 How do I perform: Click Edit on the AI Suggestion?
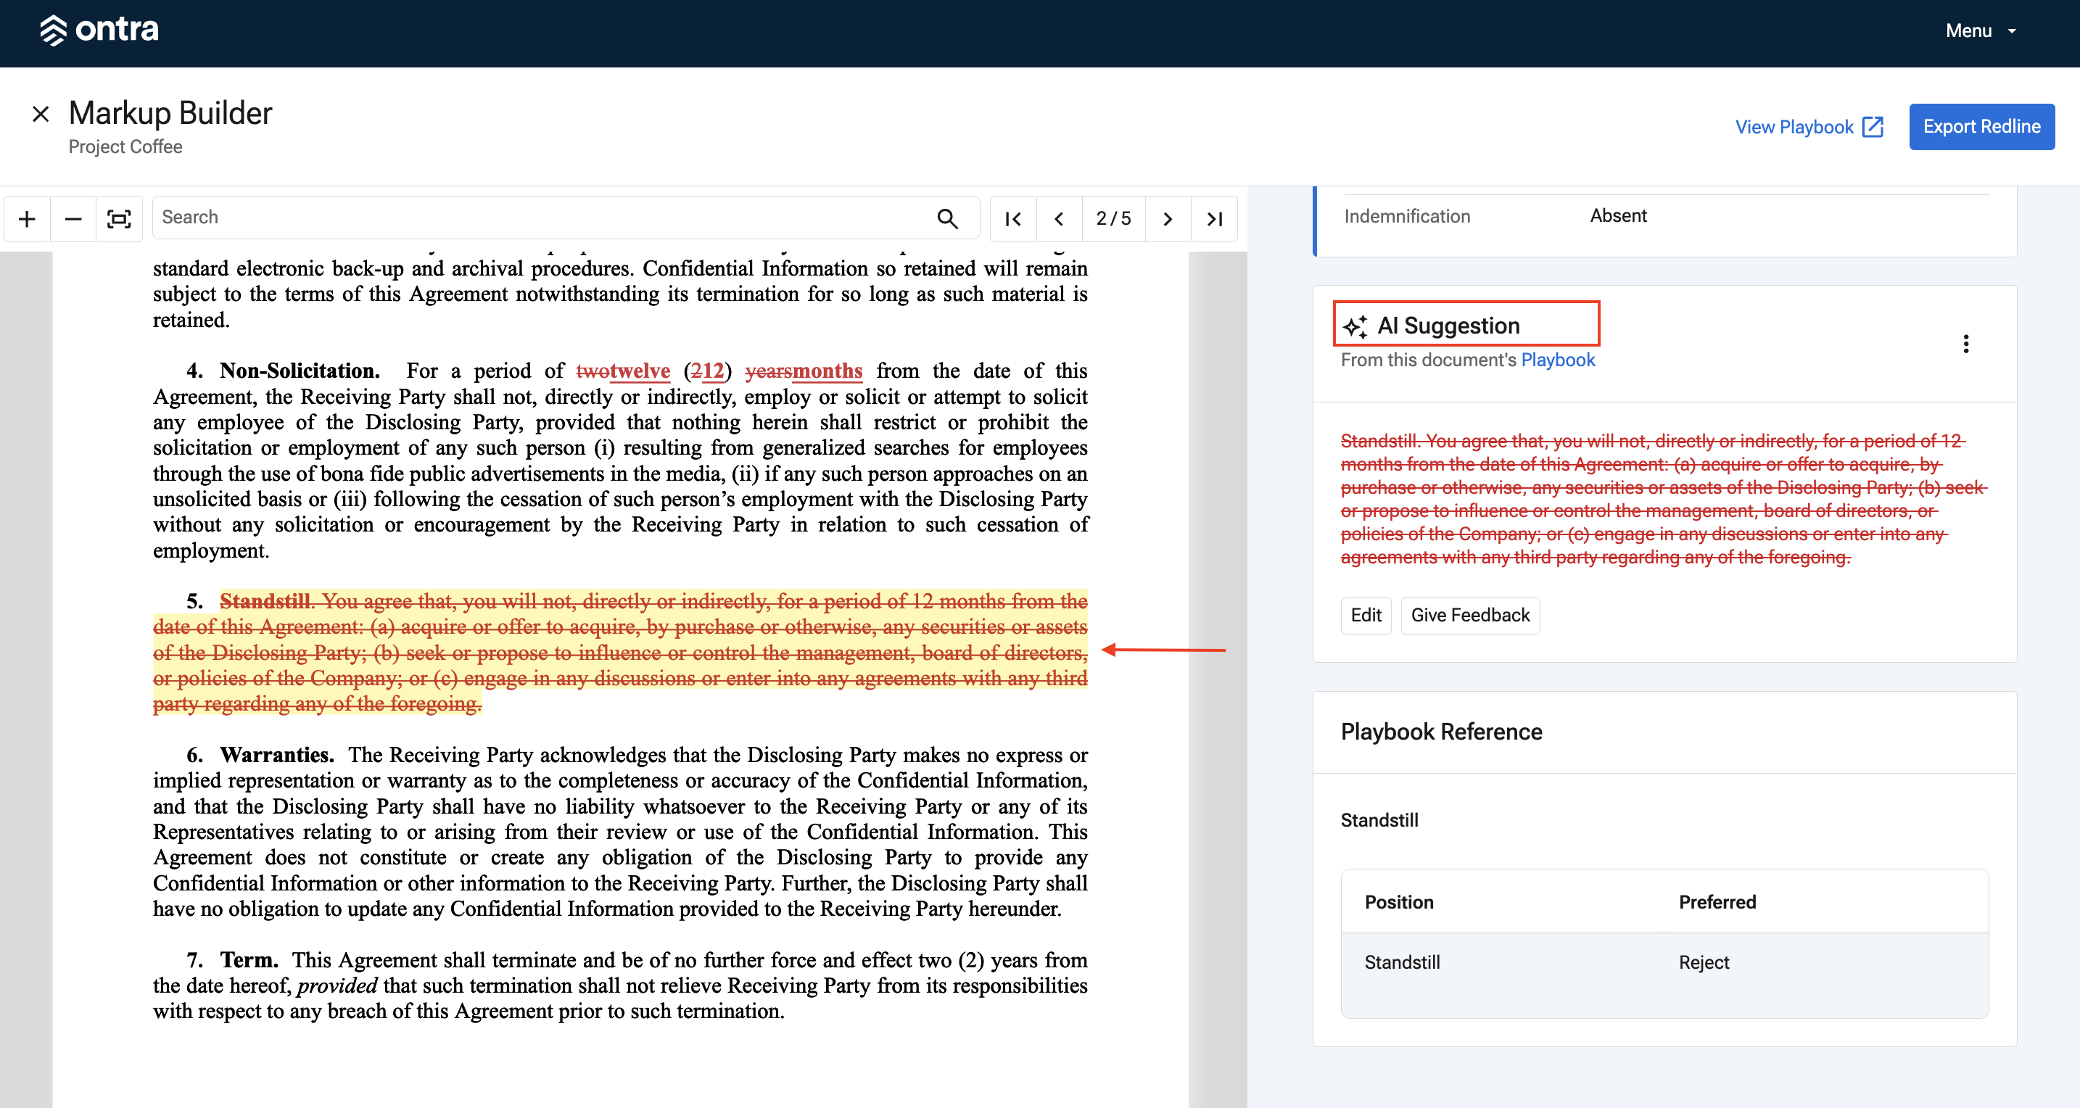click(1366, 616)
